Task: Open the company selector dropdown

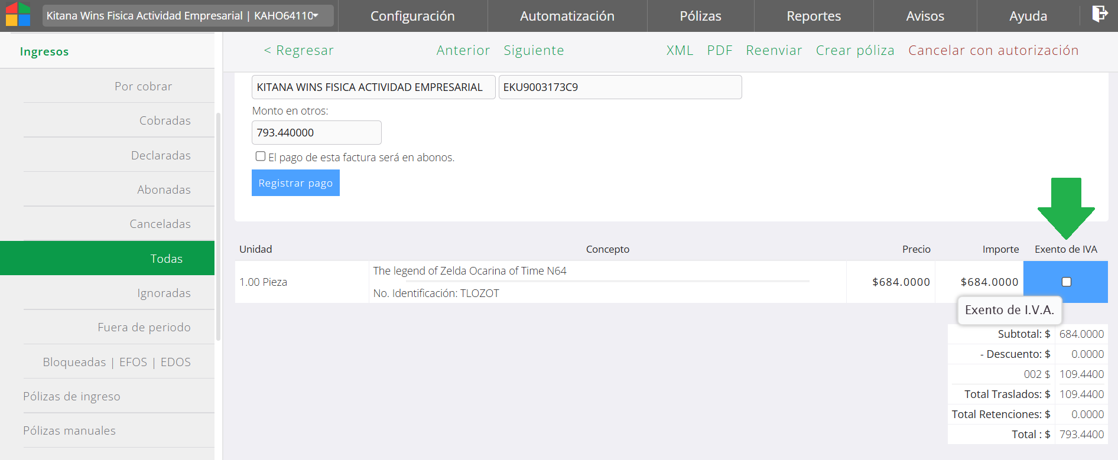Action: (188, 16)
